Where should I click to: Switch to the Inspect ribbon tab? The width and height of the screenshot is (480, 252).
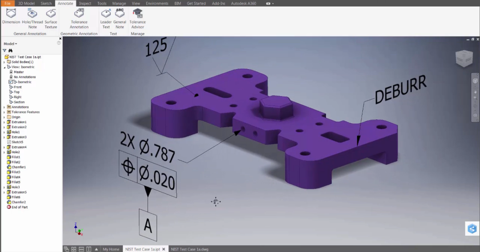point(85,3)
